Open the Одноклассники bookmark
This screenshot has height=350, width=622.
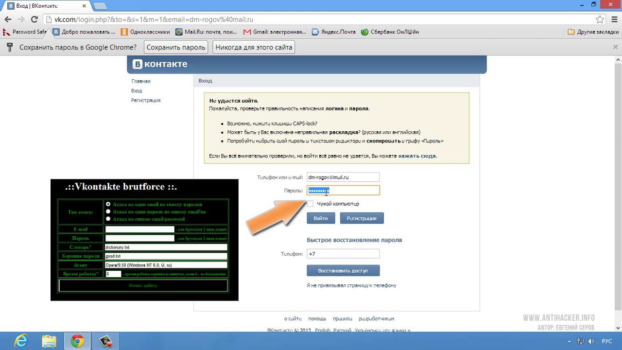coord(145,32)
